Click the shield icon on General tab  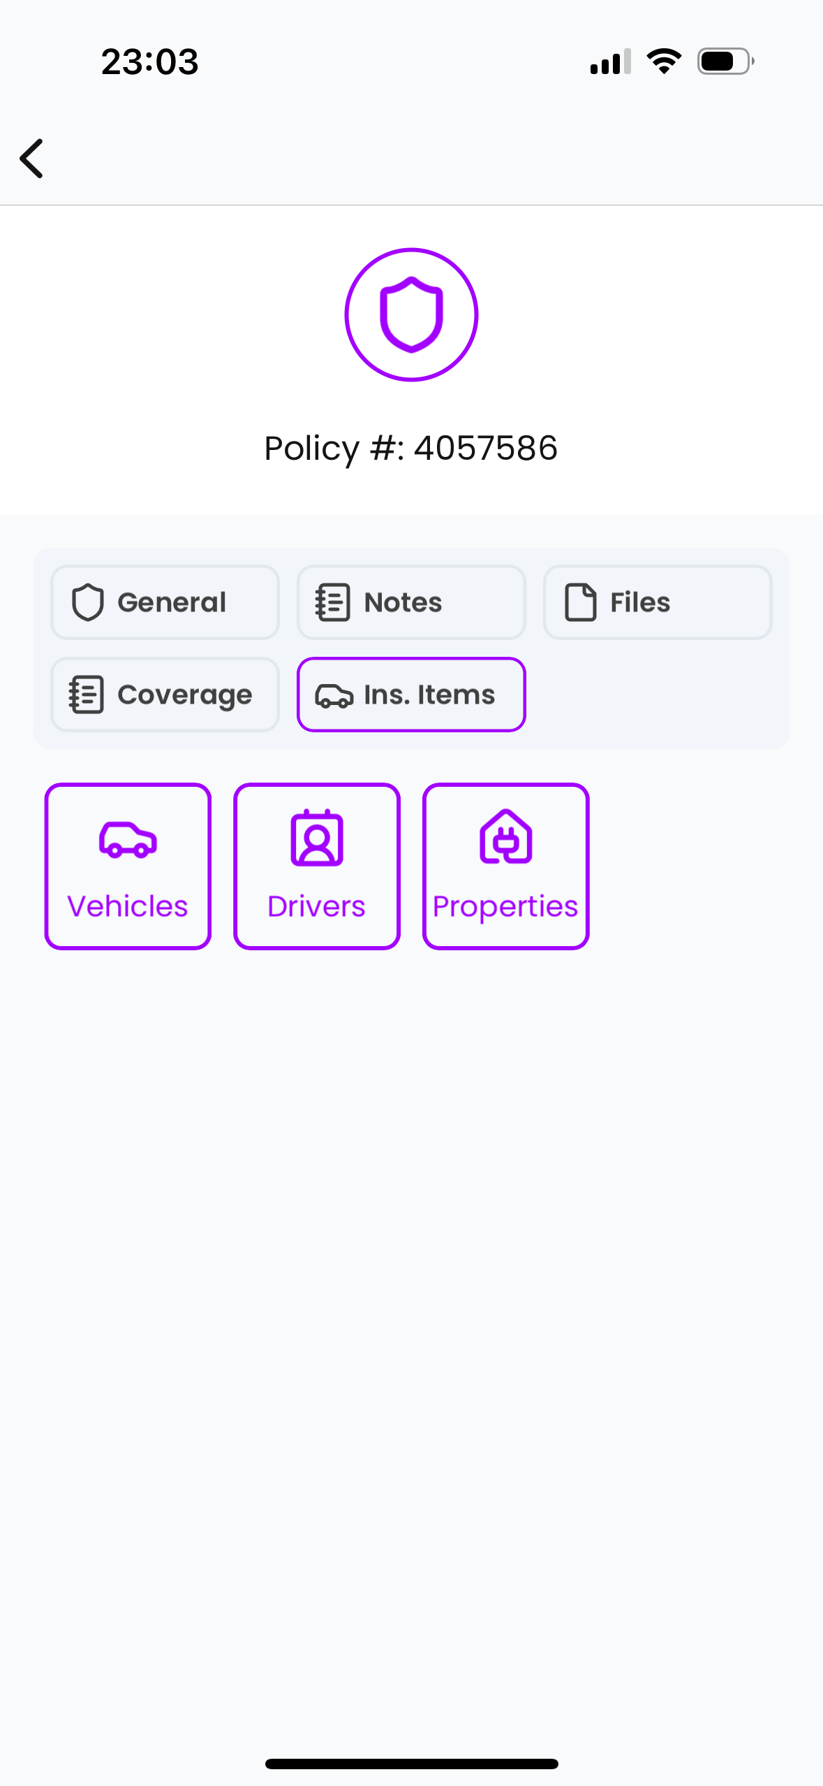click(88, 602)
